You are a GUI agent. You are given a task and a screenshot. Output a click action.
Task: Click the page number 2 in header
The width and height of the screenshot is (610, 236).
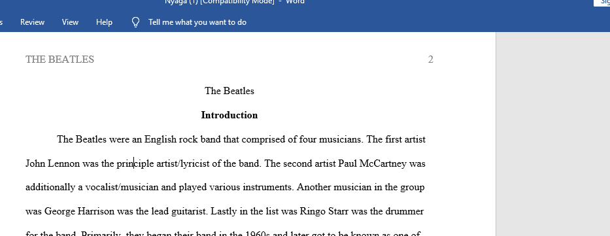(430, 59)
